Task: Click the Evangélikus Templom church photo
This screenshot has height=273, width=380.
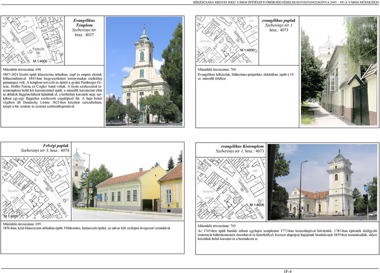Action: click(144, 71)
